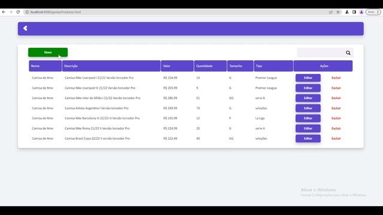Screen dimensions: 383x215
Task: Click description Camisa Nike Liverpool I 21/22
Action: 99,78
